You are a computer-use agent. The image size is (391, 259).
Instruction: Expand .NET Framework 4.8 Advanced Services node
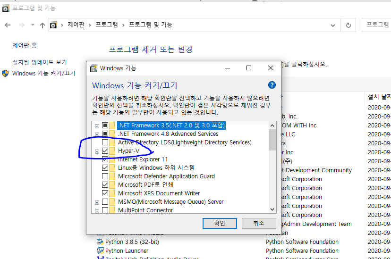pyautogui.click(x=97, y=134)
